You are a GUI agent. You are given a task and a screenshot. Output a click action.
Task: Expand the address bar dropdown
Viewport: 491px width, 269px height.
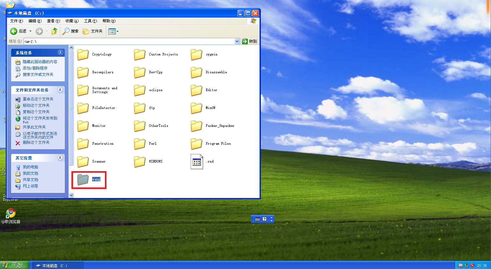click(237, 41)
